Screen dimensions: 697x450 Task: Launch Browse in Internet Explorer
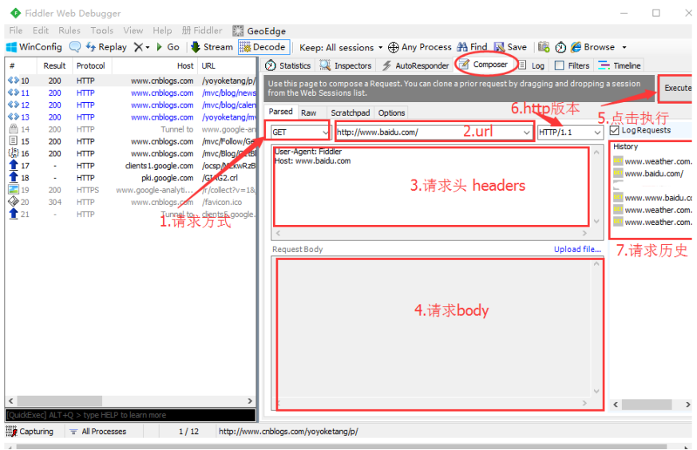593,47
